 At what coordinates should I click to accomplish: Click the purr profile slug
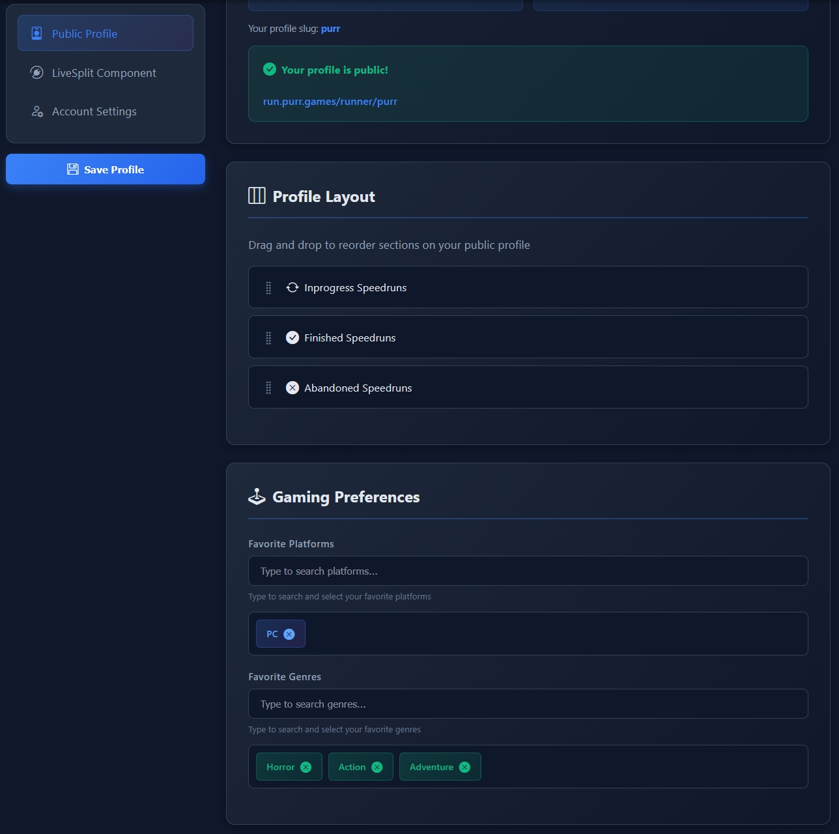click(330, 29)
